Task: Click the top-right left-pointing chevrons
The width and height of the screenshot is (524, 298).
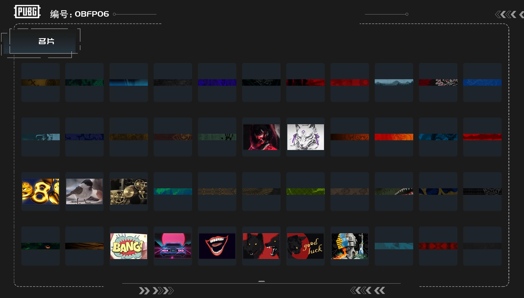Action: [x=505, y=14]
